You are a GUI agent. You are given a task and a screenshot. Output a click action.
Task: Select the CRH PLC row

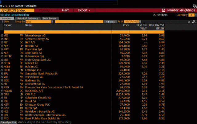pos(82,94)
